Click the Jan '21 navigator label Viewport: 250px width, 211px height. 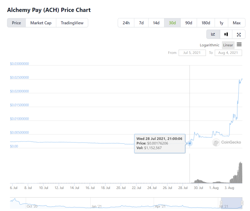[x=96, y=207]
